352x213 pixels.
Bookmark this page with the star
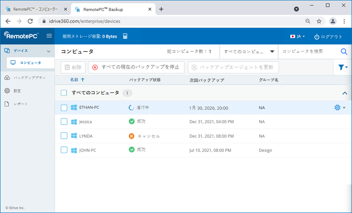click(319, 21)
